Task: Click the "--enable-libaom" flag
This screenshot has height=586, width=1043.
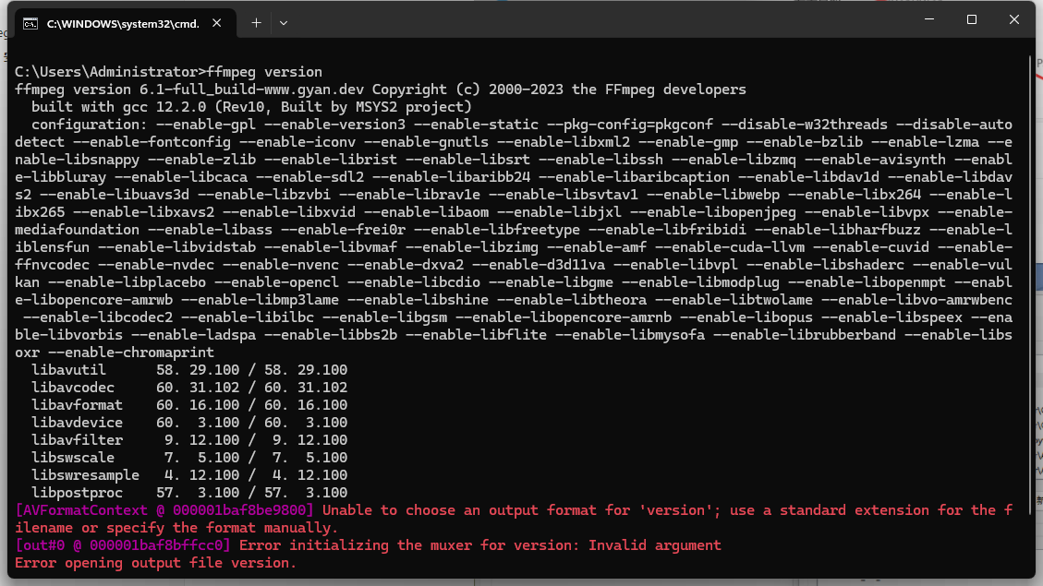Action: point(427,212)
